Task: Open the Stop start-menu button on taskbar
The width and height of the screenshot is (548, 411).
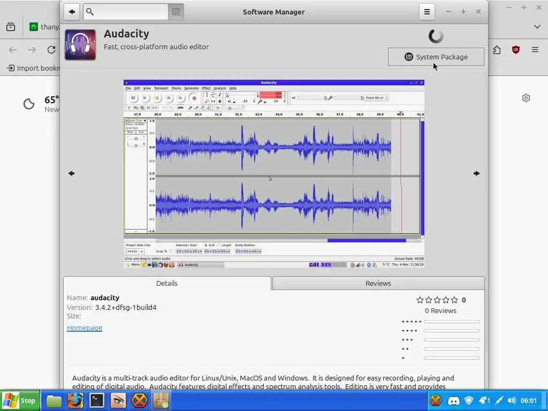Action: tap(20, 400)
